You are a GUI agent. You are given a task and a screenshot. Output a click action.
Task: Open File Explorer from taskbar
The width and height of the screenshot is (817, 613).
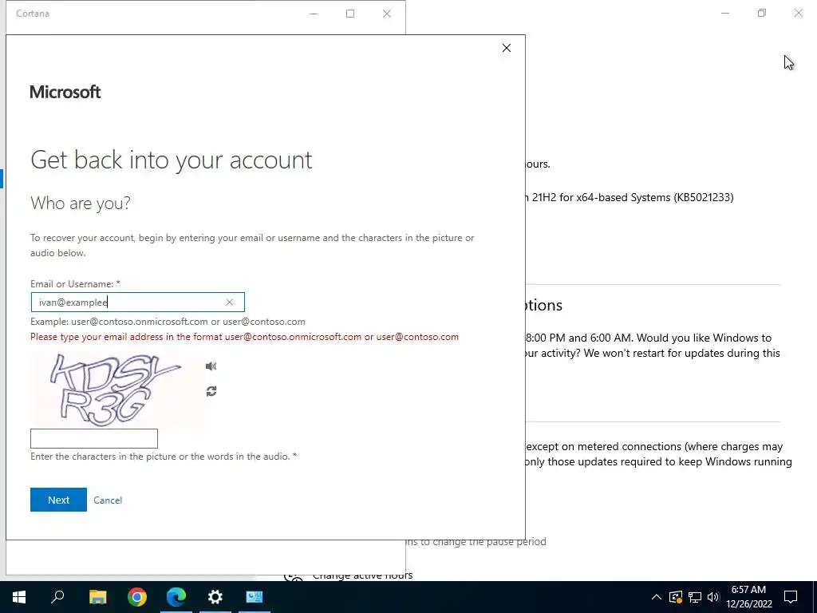point(97,597)
